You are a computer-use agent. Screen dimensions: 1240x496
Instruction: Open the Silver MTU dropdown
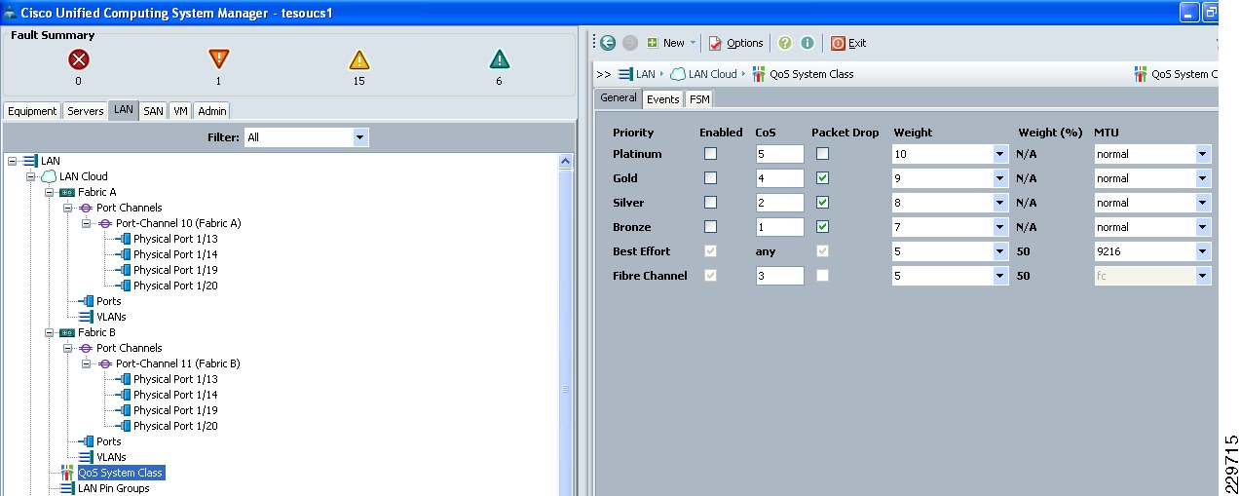(1203, 203)
